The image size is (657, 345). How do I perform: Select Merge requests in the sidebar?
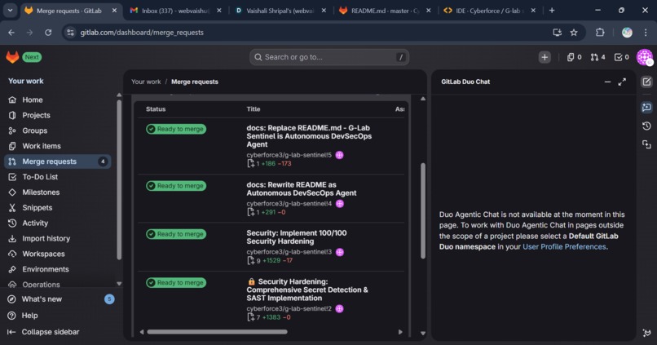click(x=57, y=161)
